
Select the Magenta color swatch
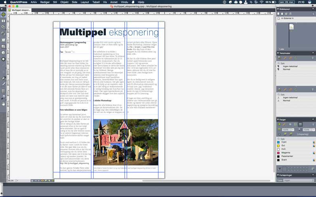coord(278,153)
